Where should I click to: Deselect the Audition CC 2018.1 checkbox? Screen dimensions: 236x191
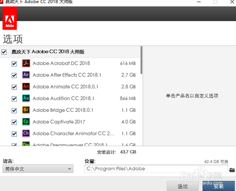[14, 99]
